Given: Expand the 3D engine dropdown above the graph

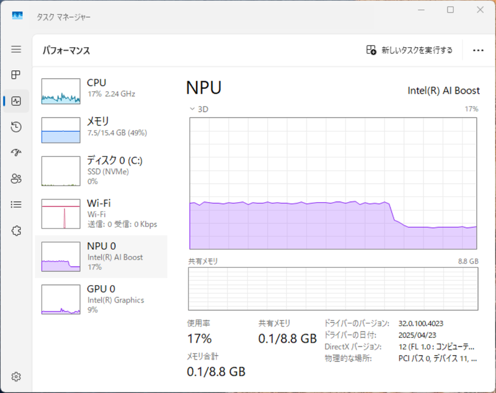Looking at the screenshot, I should point(198,108).
